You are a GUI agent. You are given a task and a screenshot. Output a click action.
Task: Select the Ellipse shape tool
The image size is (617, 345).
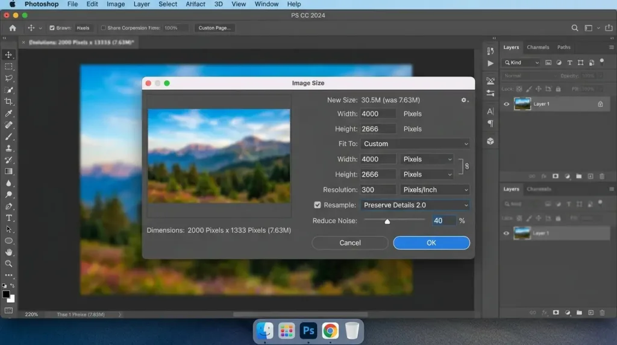8,241
